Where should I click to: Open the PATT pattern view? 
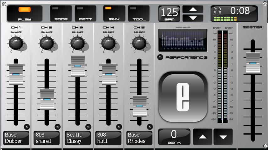click(85, 13)
